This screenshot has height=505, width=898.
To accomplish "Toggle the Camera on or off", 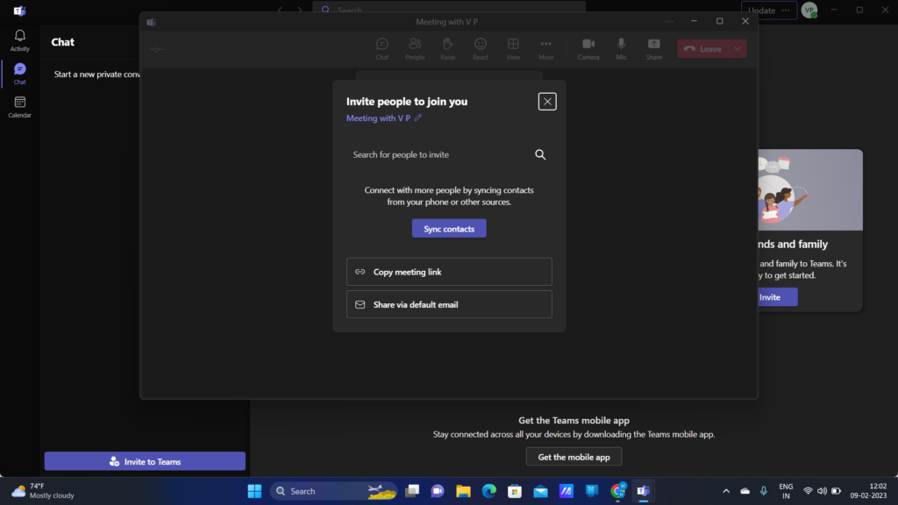I will [x=588, y=49].
